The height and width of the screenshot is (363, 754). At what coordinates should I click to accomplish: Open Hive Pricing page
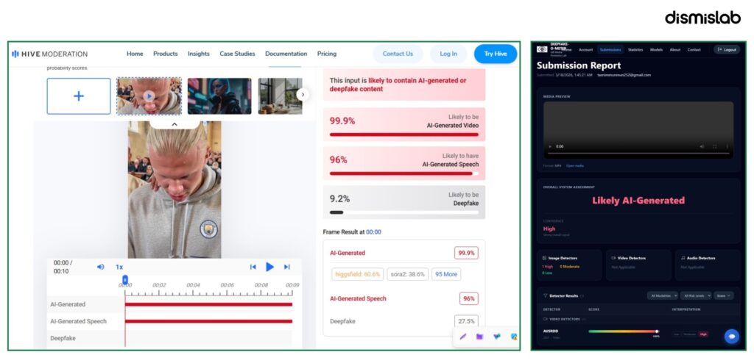pyautogui.click(x=327, y=54)
